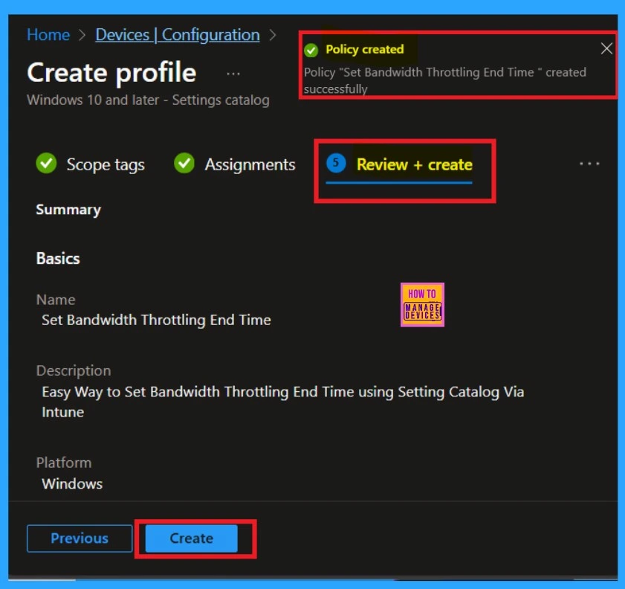Click the Platform field label
The image size is (625, 589).
[x=64, y=463]
